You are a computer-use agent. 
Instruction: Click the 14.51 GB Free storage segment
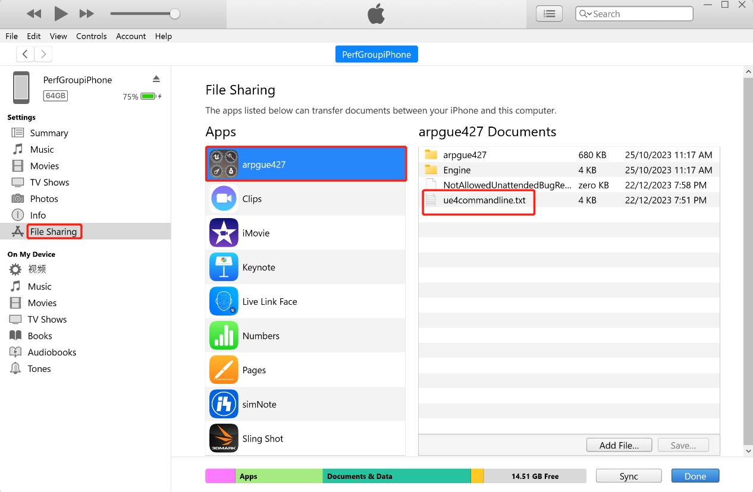535,476
